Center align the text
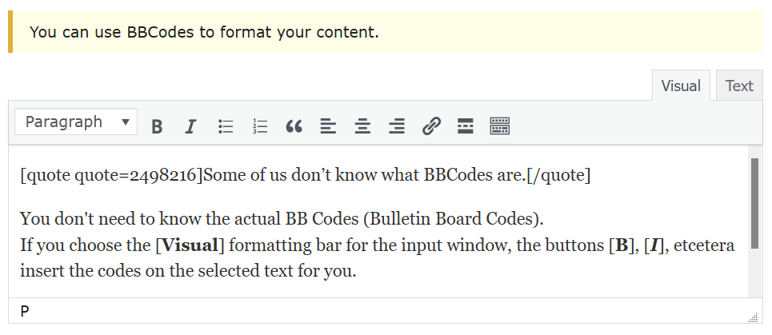Image resolution: width=772 pixels, height=335 pixels. coord(362,126)
